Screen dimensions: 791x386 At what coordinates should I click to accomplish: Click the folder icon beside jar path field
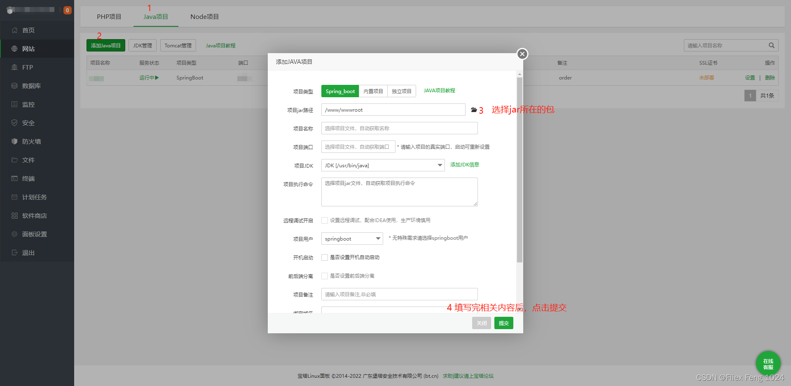[x=474, y=110]
